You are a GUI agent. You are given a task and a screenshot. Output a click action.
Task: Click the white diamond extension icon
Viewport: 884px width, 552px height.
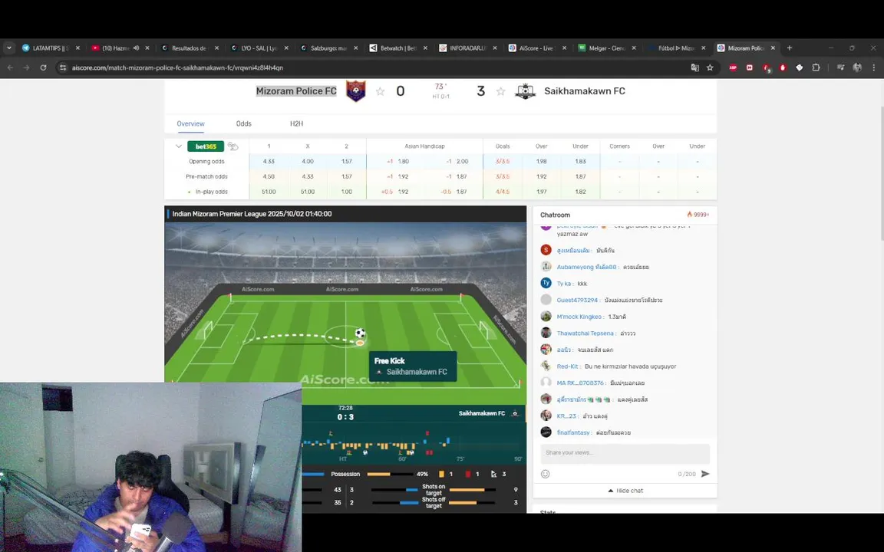point(799,67)
